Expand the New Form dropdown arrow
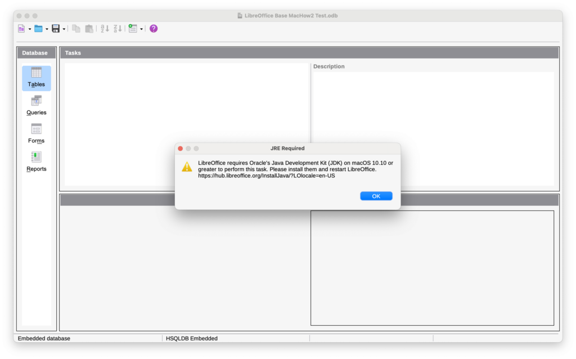 pyautogui.click(x=141, y=29)
